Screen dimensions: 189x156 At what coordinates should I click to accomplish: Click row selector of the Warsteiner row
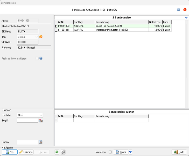(56, 30)
